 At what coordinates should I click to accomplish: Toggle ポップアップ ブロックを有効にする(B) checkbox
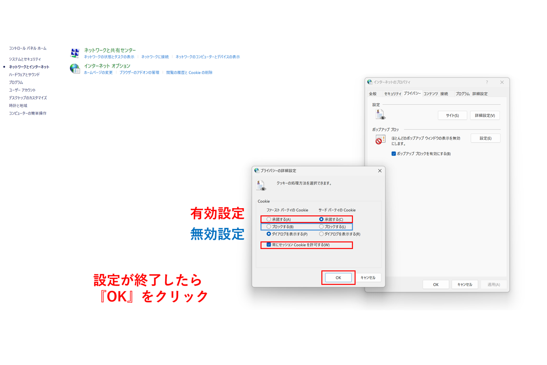[394, 154]
